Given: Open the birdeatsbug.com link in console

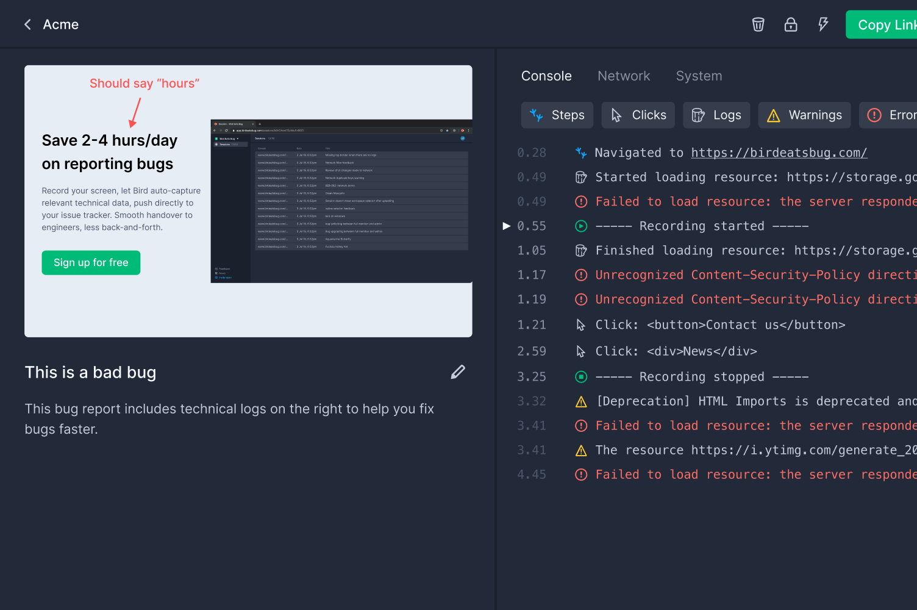Looking at the screenshot, I should (x=779, y=153).
